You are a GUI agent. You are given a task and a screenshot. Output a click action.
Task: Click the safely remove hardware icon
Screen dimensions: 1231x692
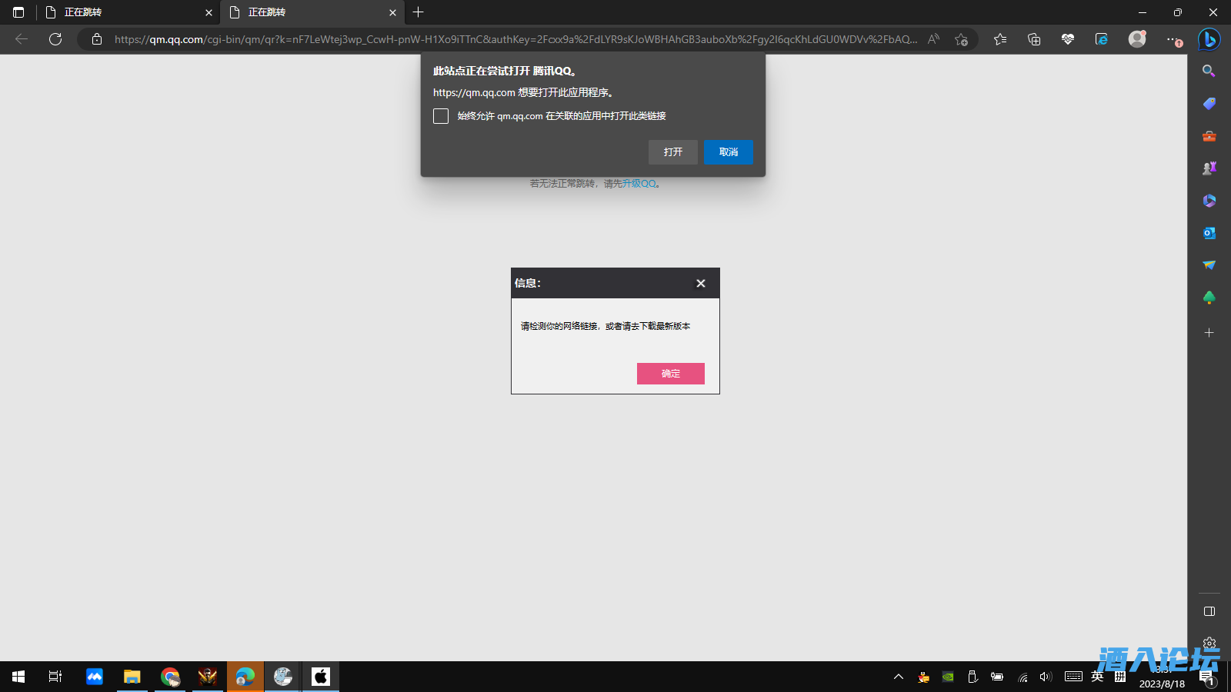point(972,677)
